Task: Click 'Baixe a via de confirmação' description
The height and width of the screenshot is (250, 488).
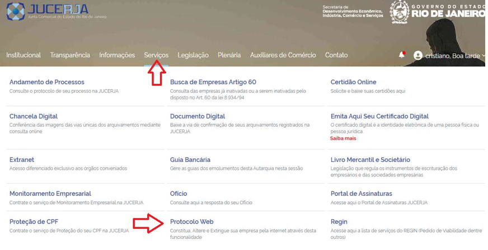Action: pos(240,128)
